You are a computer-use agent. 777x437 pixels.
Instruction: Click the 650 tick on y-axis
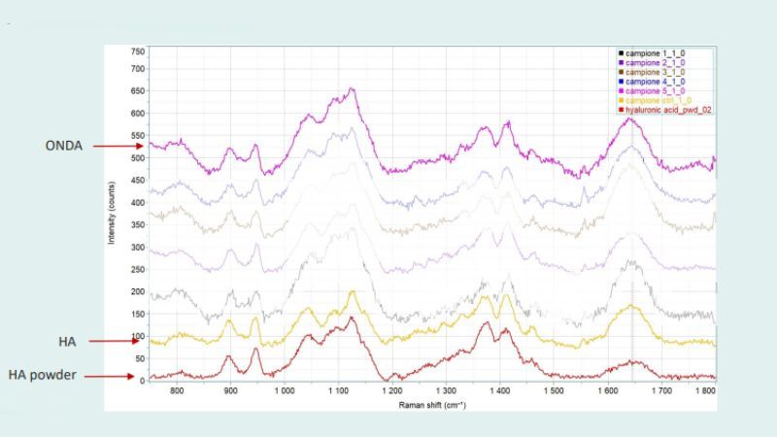tap(138, 91)
